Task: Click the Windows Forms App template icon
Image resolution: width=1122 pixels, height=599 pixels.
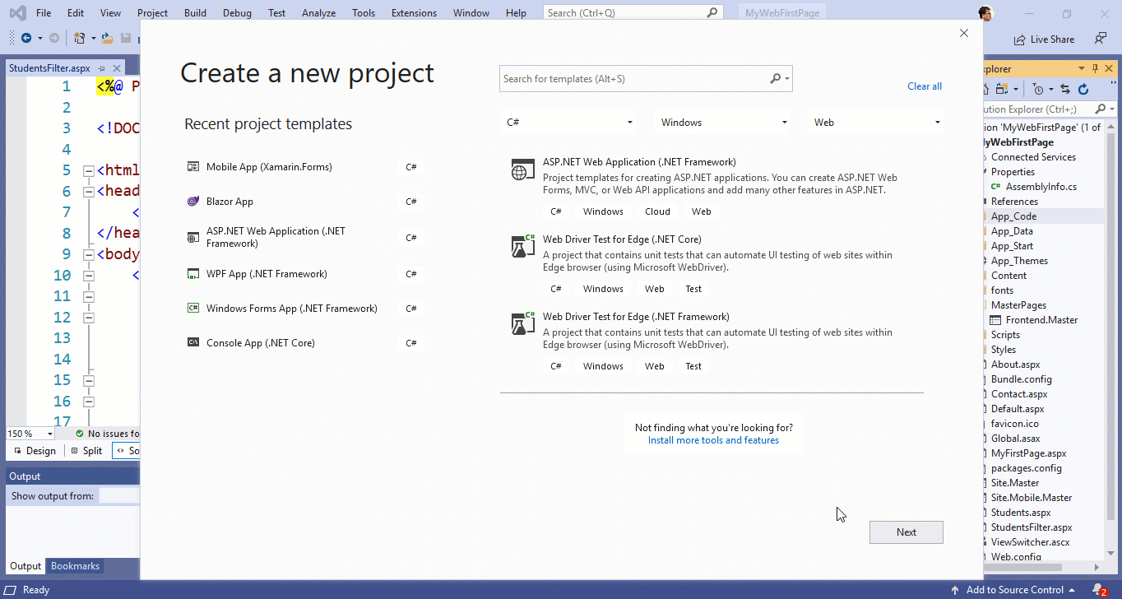Action: pos(193,309)
